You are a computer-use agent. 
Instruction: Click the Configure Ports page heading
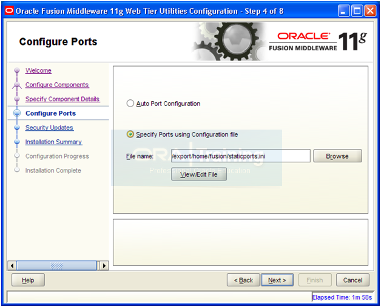pos(58,42)
